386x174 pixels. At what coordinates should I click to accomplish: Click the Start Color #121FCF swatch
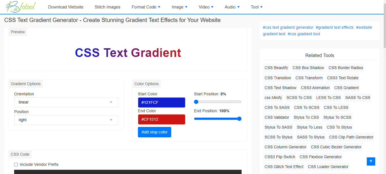161,102
